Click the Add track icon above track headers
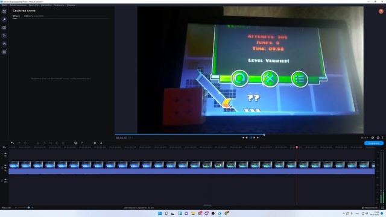This screenshot has height=217, width=386. [4, 147]
